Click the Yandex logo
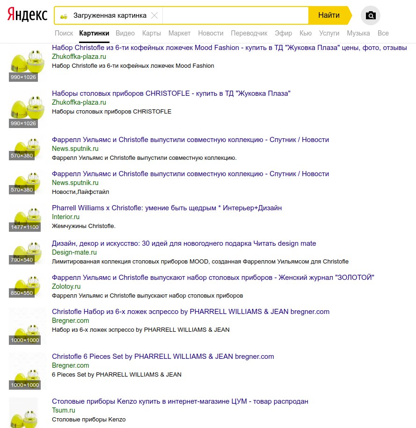The width and height of the screenshot is (416, 428). [27, 15]
